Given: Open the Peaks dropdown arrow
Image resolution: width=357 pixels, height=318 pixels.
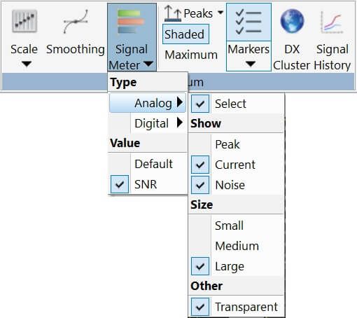Looking at the screenshot, I should 220,13.
